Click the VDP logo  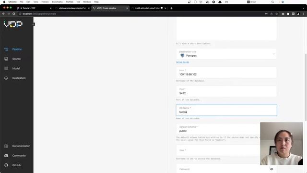13,24
